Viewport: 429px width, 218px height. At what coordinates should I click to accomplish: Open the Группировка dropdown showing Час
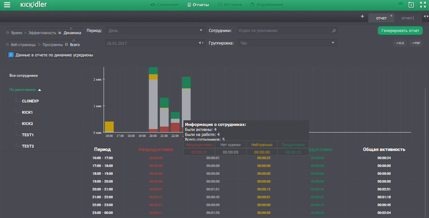(x=287, y=43)
